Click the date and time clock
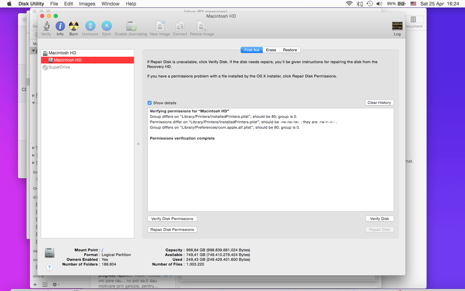Image resolution: width=465 pixels, height=291 pixels. (440, 4)
